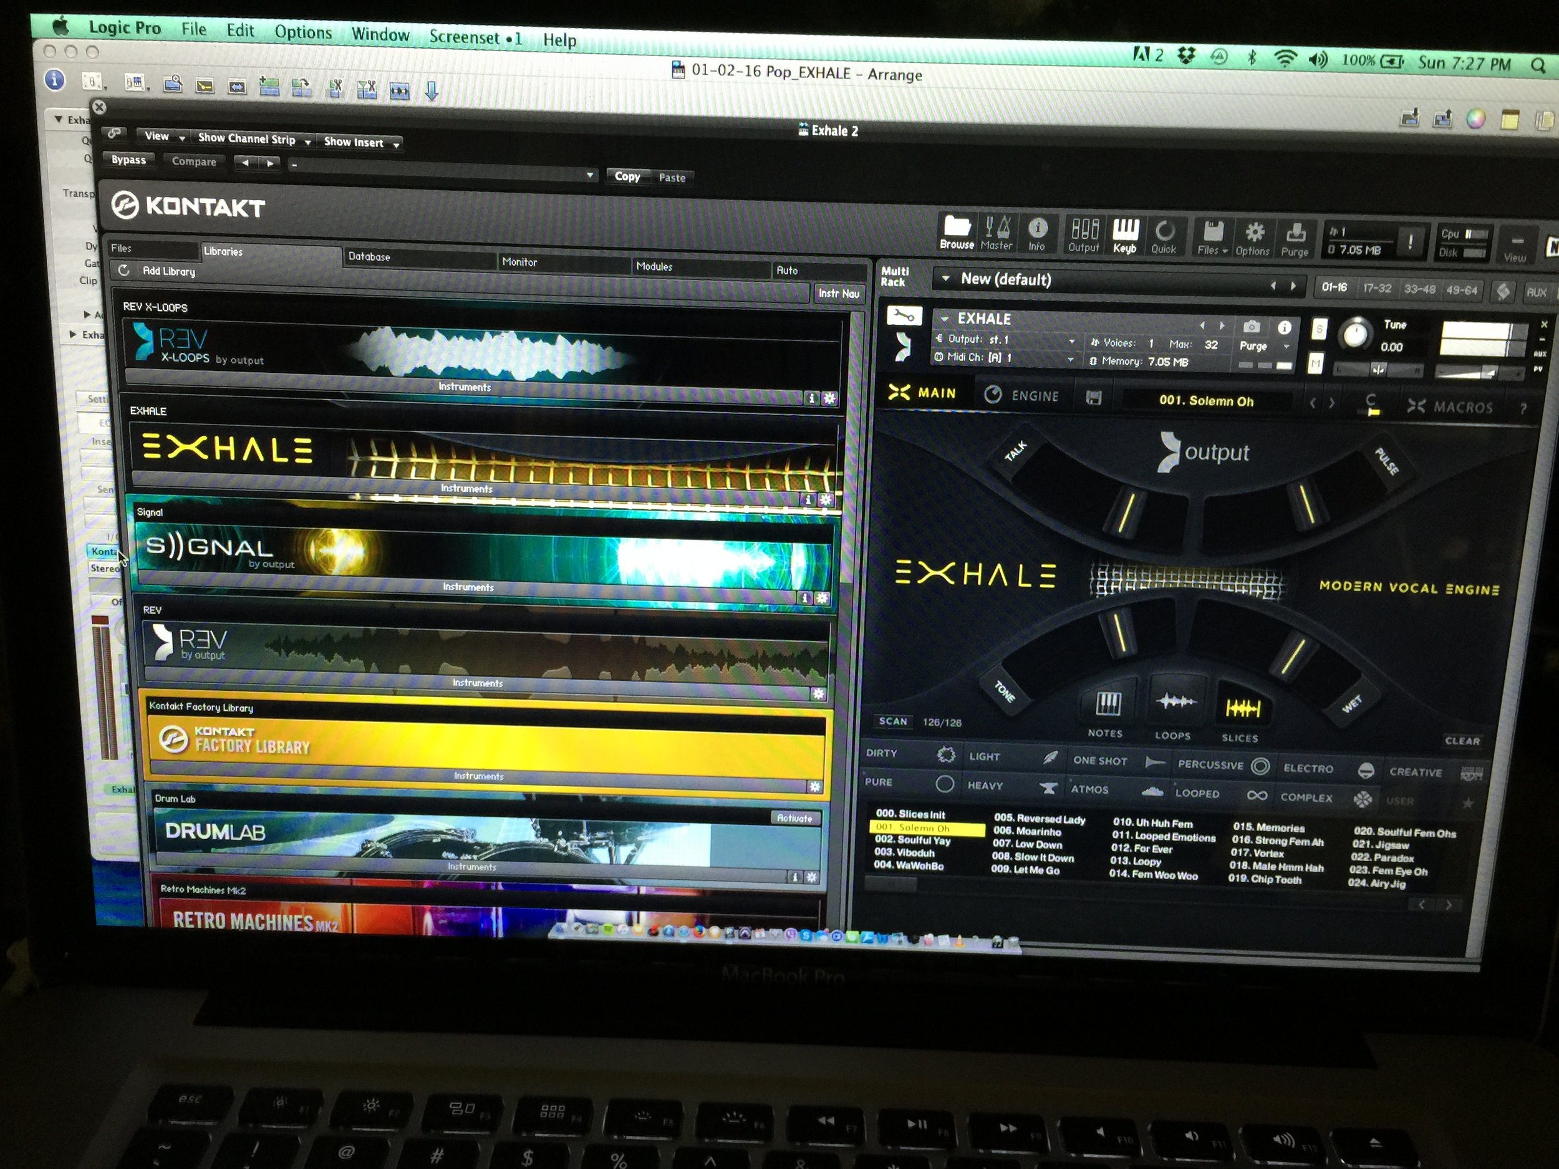Toggle the LOOPED tag filter
The height and width of the screenshot is (1169, 1559).
coord(1221,794)
